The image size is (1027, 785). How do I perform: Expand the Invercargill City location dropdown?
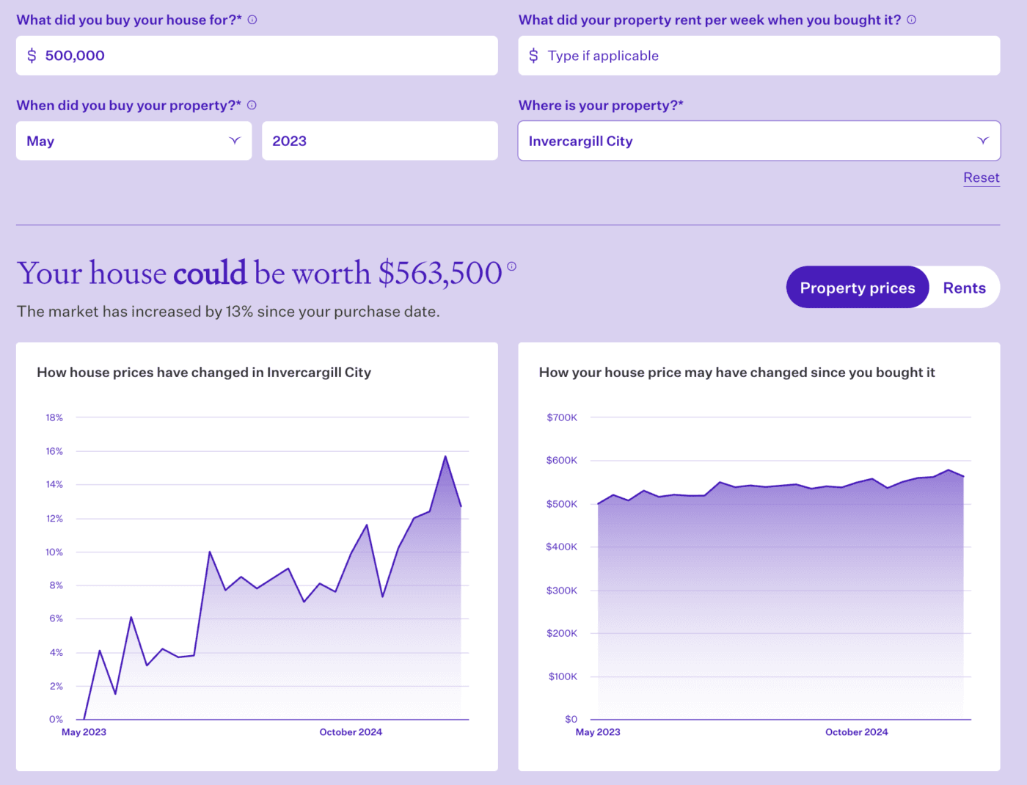click(x=759, y=141)
